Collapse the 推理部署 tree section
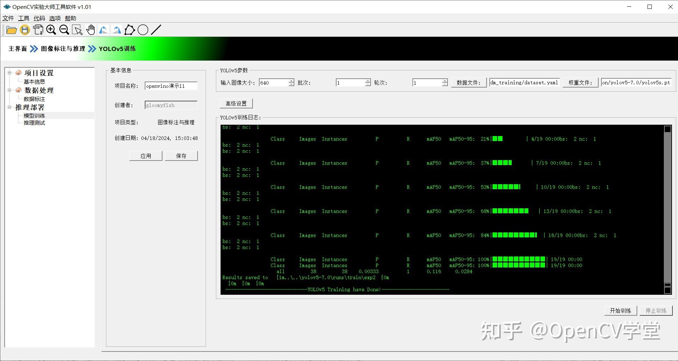 point(9,107)
